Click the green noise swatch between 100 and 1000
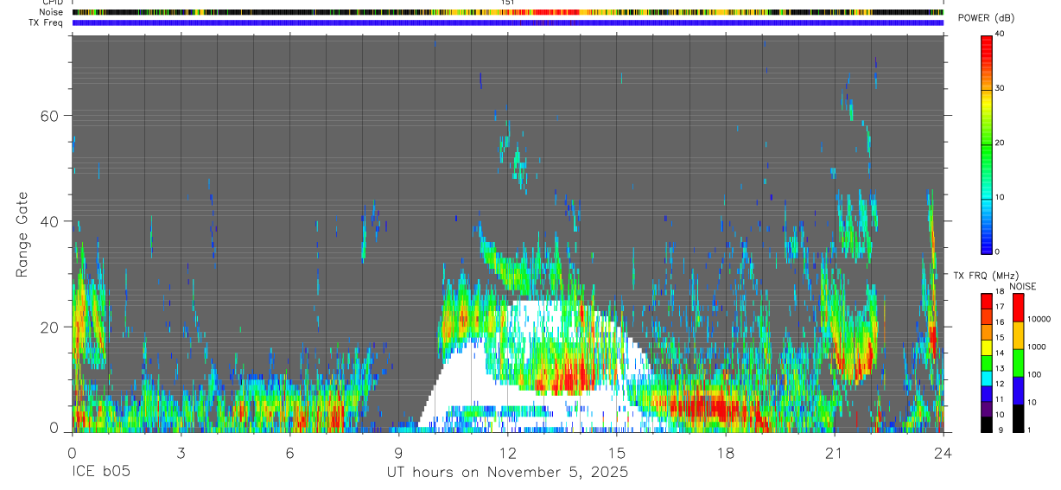1061x490 pixels. 1018,363
